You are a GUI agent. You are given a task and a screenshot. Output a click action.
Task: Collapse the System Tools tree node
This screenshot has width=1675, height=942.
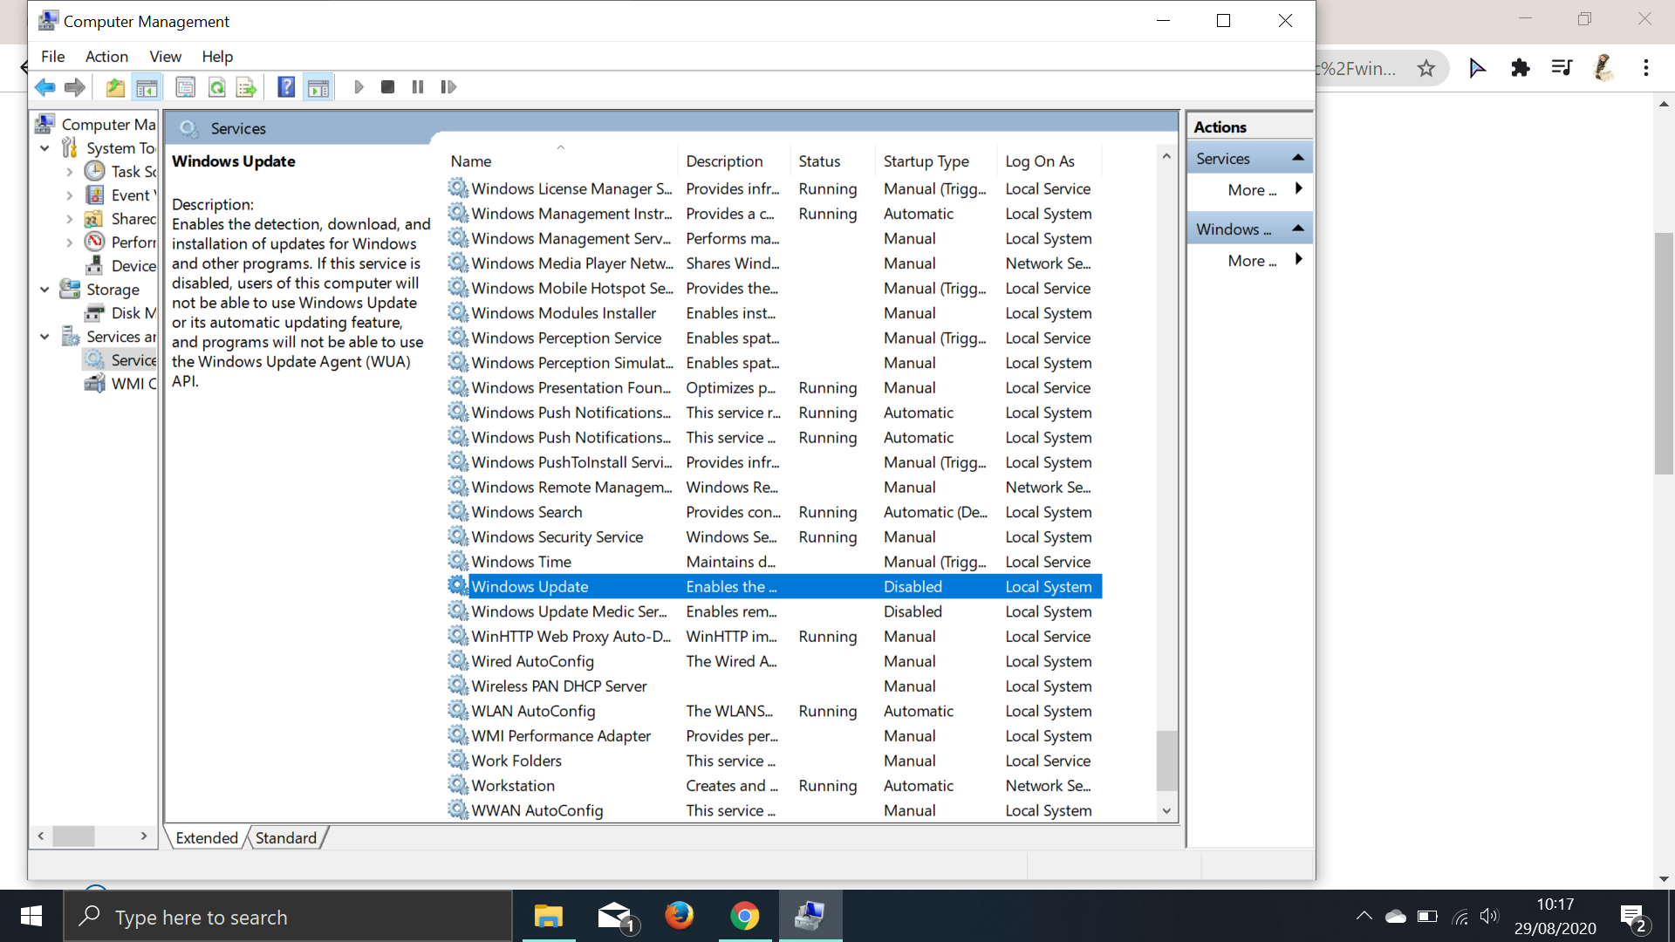click(44, 148)
